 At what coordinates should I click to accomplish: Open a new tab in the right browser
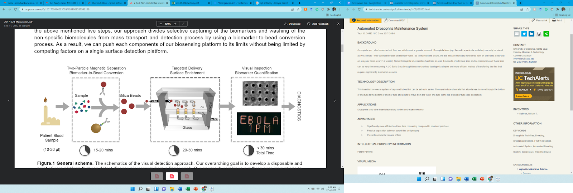(520, 3)
